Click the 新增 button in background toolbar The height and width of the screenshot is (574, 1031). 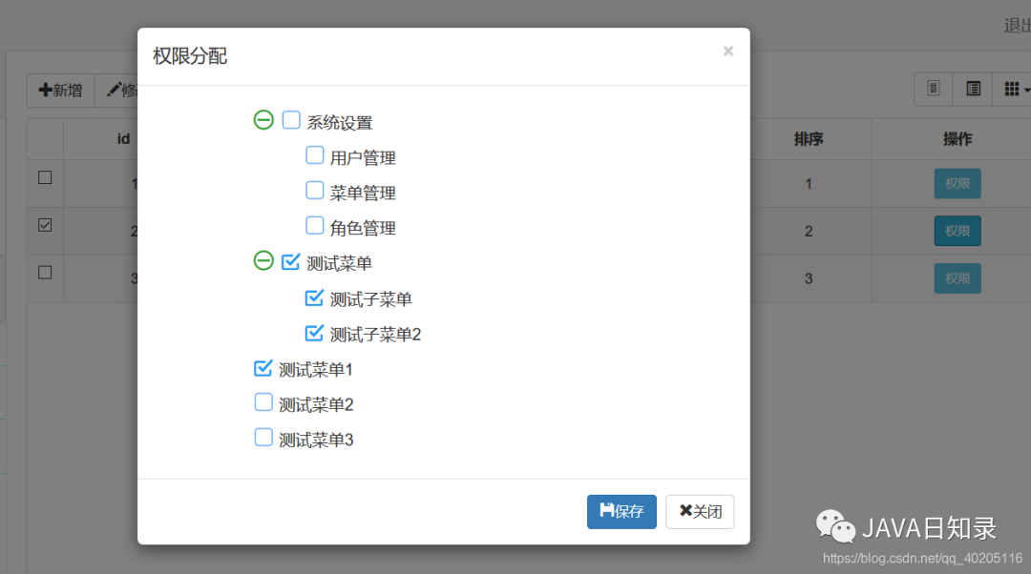[60, 90]
